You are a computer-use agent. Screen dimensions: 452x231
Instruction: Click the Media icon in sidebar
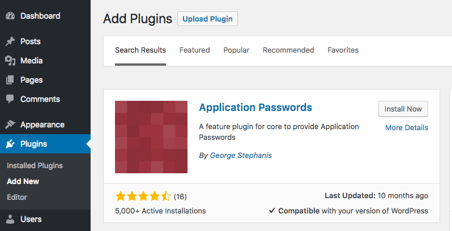pyautogui.click(x=10, y=61)
